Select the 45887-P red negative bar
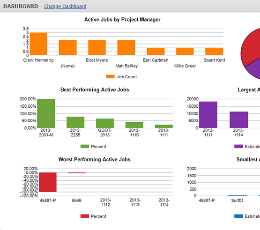 tap(48, 182)
